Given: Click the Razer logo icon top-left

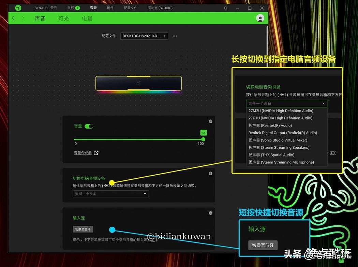Looking at the screenshot, I should pyautogui.click(x=17, y=8).
